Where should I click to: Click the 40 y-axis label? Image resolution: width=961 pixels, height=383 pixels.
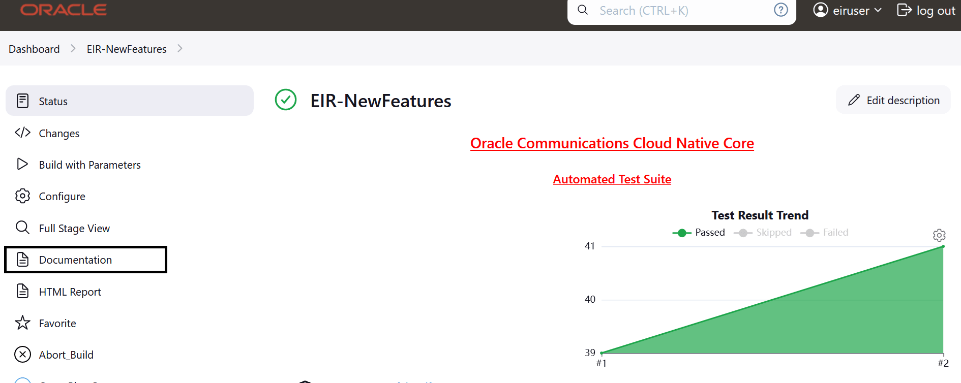click(590, 299)
